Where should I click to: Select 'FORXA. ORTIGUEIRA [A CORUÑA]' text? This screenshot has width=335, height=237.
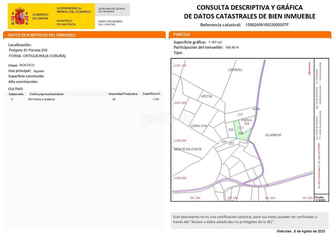(37, 56)
